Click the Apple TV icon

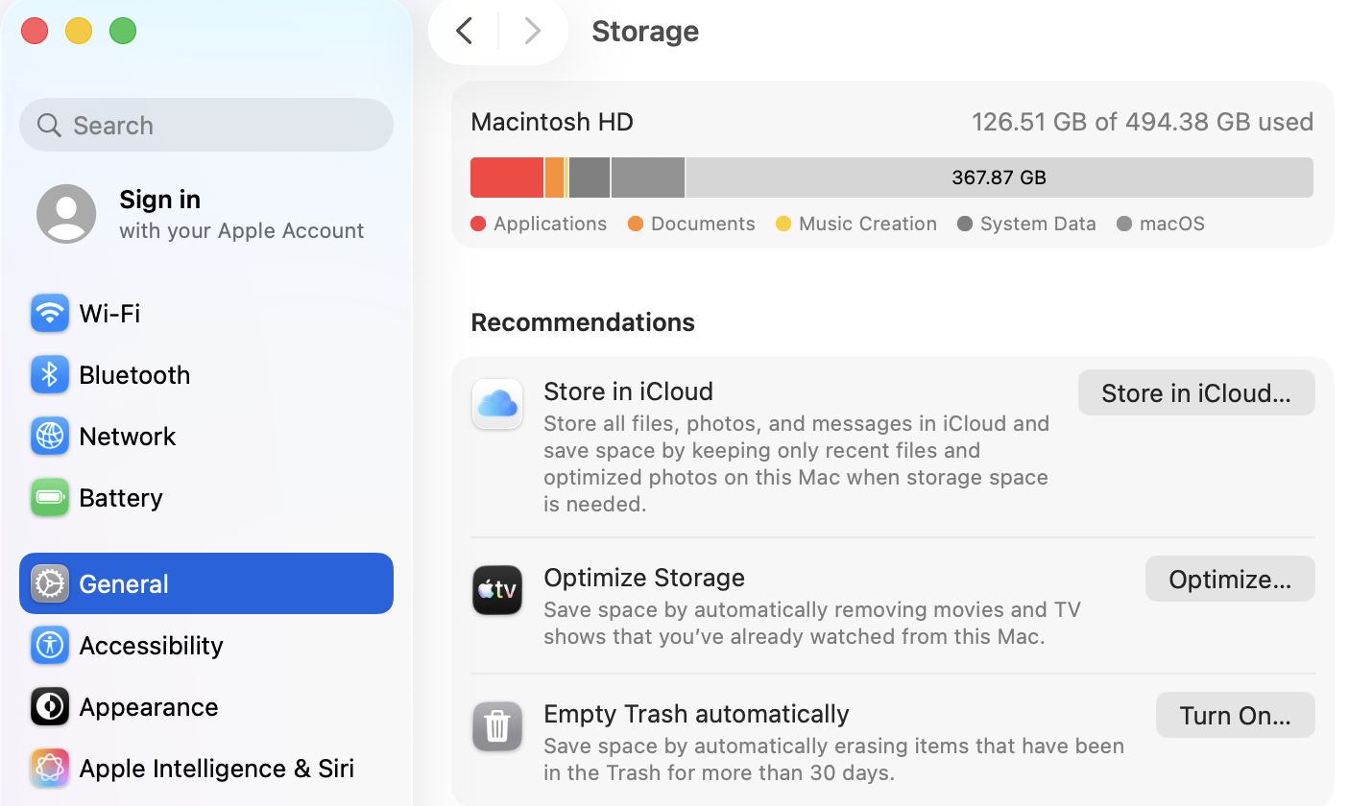(497, 589)
